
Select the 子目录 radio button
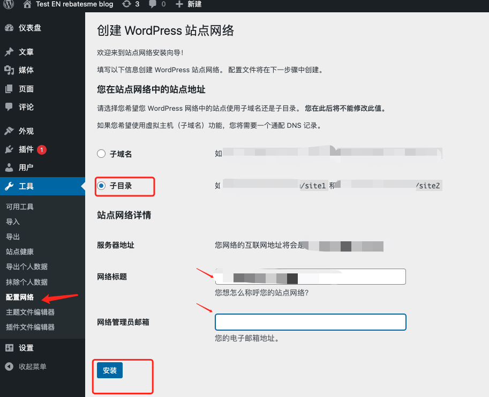pos(101,186)
